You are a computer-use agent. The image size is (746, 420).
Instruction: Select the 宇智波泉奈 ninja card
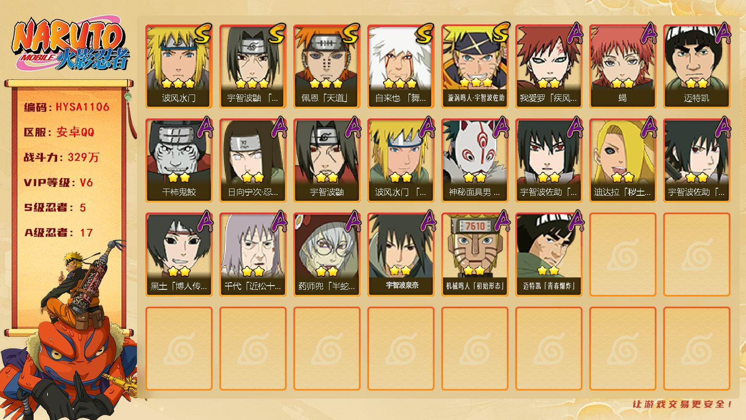coord(401,255)
